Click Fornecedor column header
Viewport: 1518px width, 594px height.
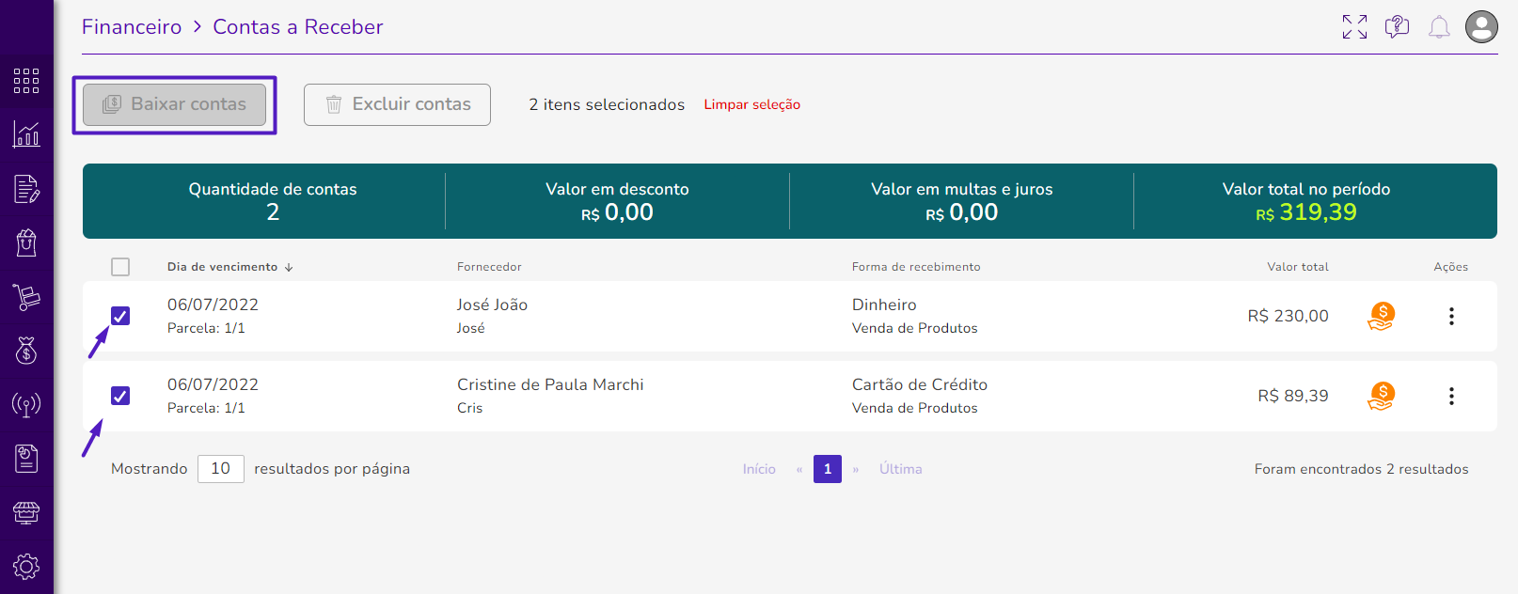(x=489, y=267)
